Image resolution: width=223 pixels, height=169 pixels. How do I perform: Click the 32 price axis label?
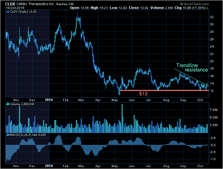pos(212,17)
